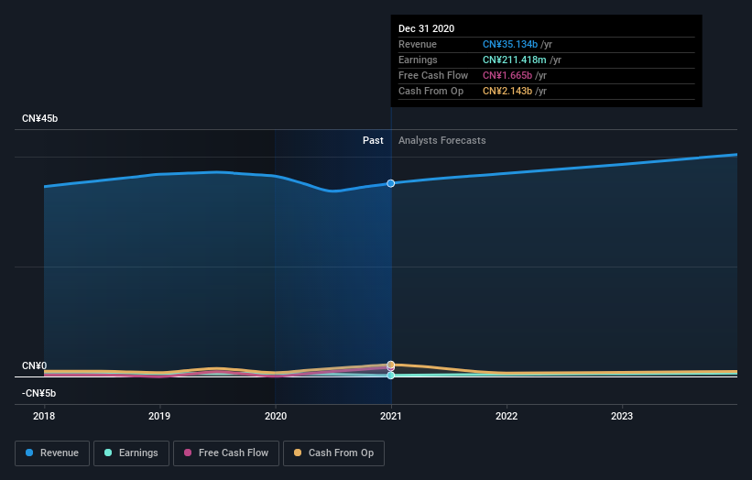Click the 2020 x-axis label
The height and width of the screenshot is (480, 752).
(276, 416)
